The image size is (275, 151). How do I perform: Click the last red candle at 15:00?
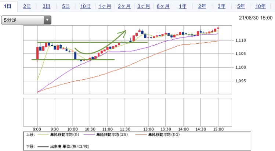(x=218, y=28)
